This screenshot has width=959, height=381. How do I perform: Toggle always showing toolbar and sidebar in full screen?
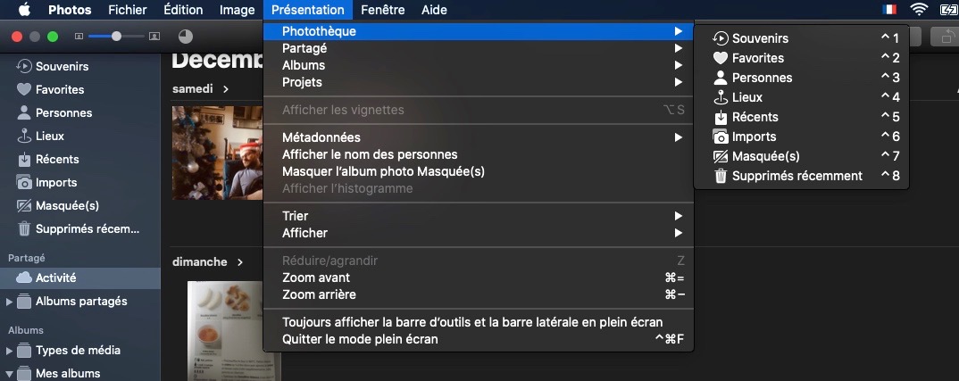click(x=472, y=322)
